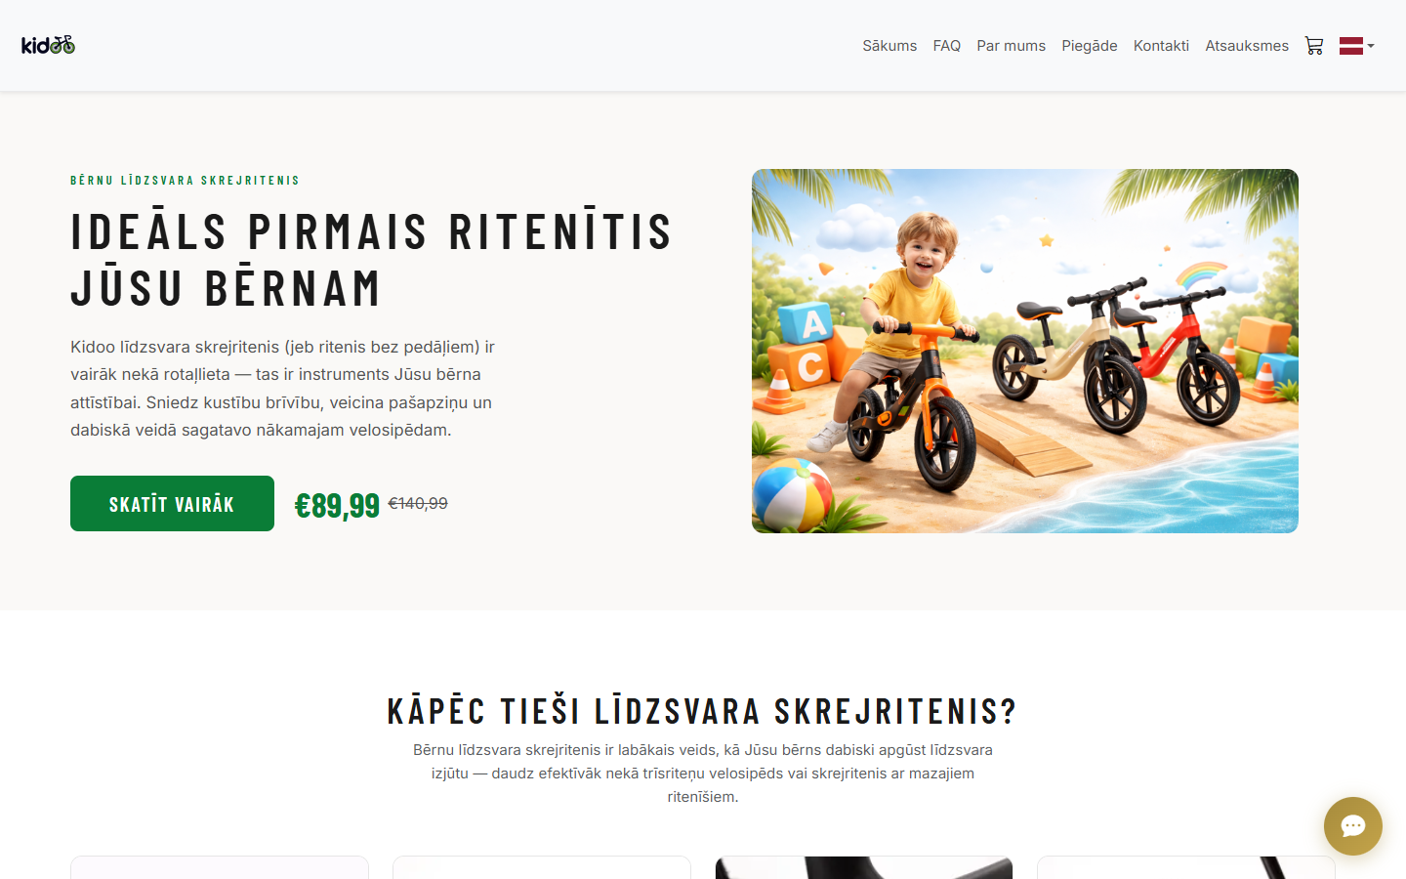Navigate to Piegāde page
Image resolution: width=1406 pixels, height=879 pixels.
(x=1090, y=46)
